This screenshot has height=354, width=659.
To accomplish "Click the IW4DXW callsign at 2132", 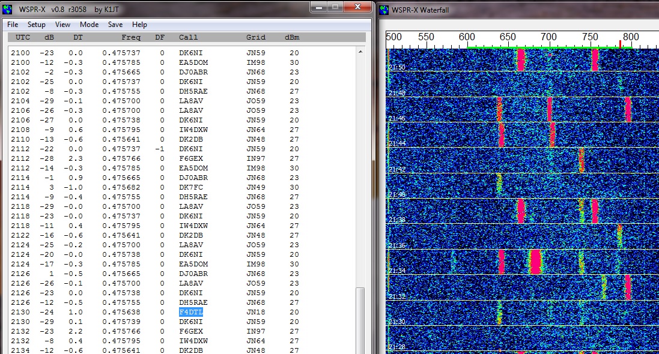I will (x=193, y=341).
